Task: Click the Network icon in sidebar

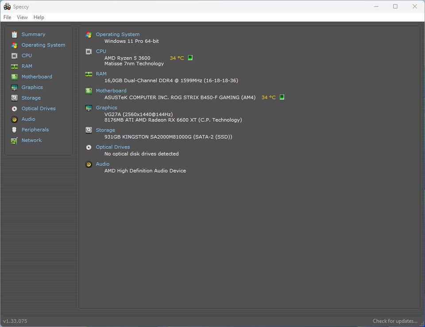Action: (15, 141)
